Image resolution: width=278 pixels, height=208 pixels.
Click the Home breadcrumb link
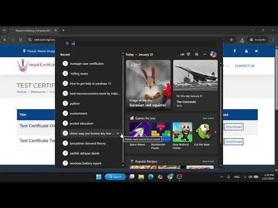(x=21, y=92)
